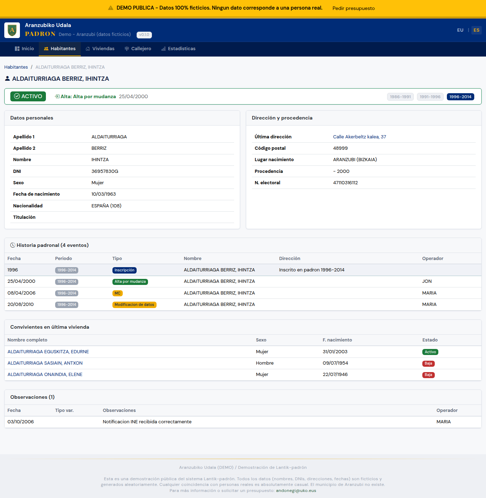Click the 08/04/2006 history row date
486x498 pixels.
[x=21, y=293]
